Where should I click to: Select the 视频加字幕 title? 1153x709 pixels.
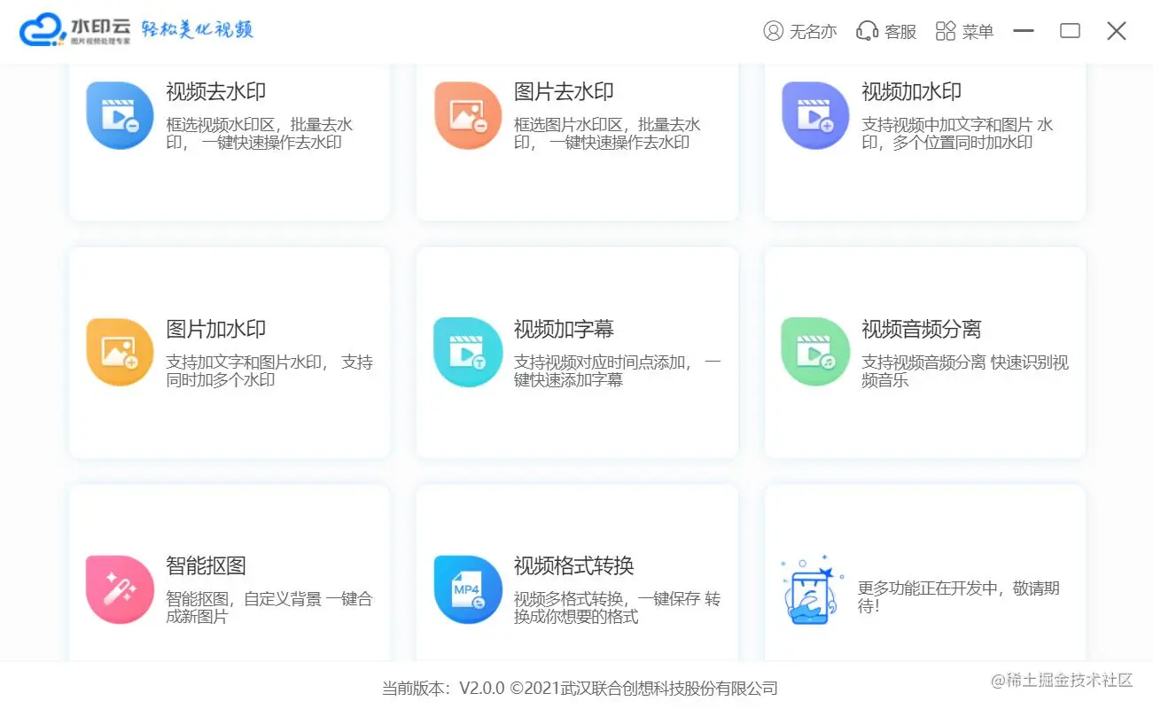click(x=564, y=329)
